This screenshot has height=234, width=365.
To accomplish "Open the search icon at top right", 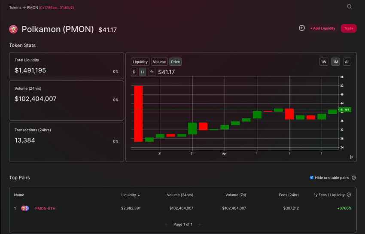I will (349, 6).
